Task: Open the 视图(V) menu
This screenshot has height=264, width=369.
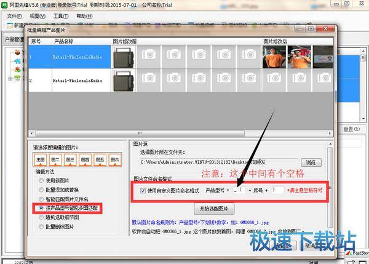Action: 38,16
